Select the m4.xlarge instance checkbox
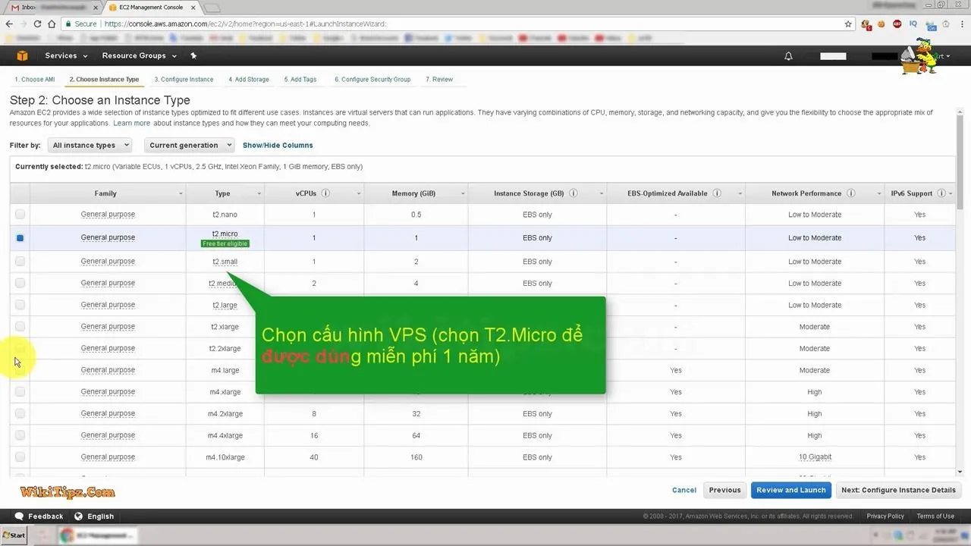This screenshot has height=546, width=971. coord(20,391)
